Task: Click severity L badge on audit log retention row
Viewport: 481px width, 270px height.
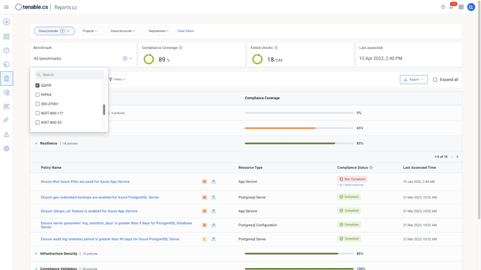Action: (x=205, y=239)
